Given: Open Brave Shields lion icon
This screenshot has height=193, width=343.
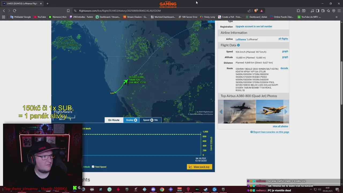Looking at the screenshot, I should point(256,11).
